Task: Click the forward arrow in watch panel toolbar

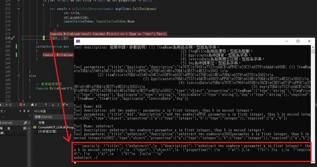Action: [x=2, y=117]
